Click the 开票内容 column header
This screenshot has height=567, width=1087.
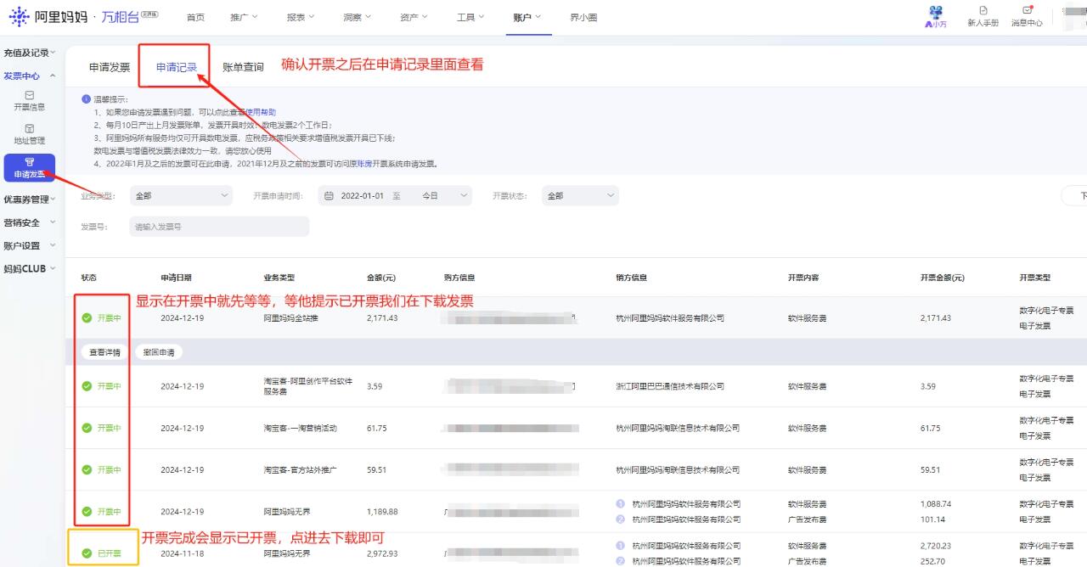click(x=803, y=278)
